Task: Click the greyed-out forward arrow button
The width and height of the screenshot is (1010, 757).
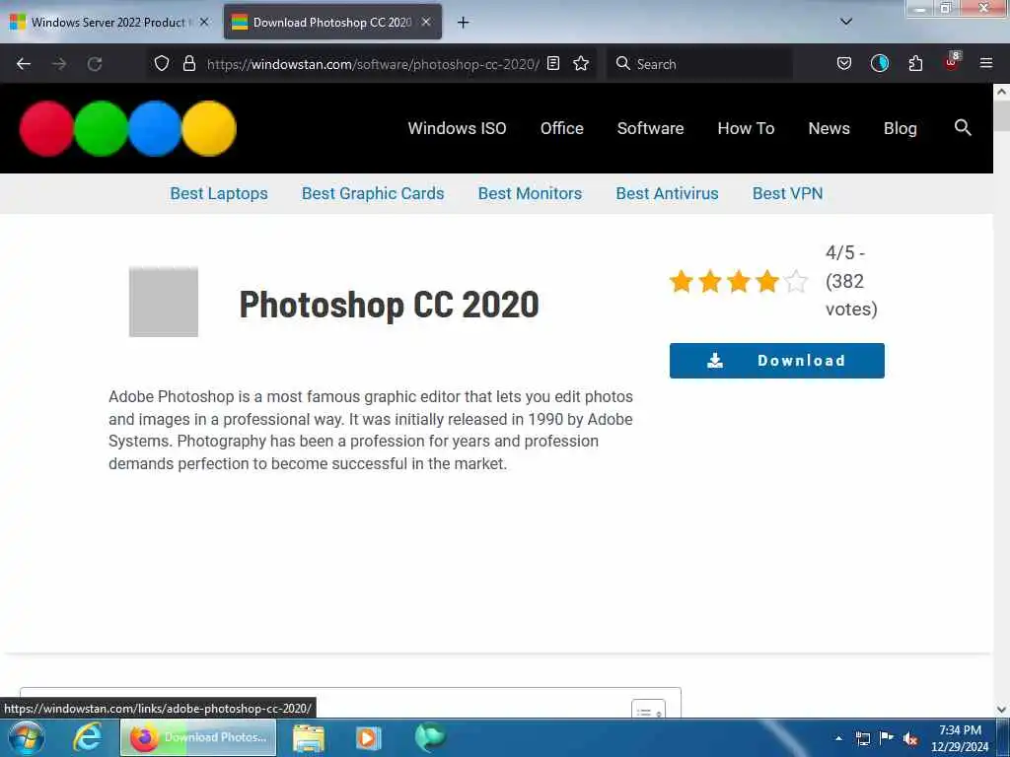Action: point(59,64)
